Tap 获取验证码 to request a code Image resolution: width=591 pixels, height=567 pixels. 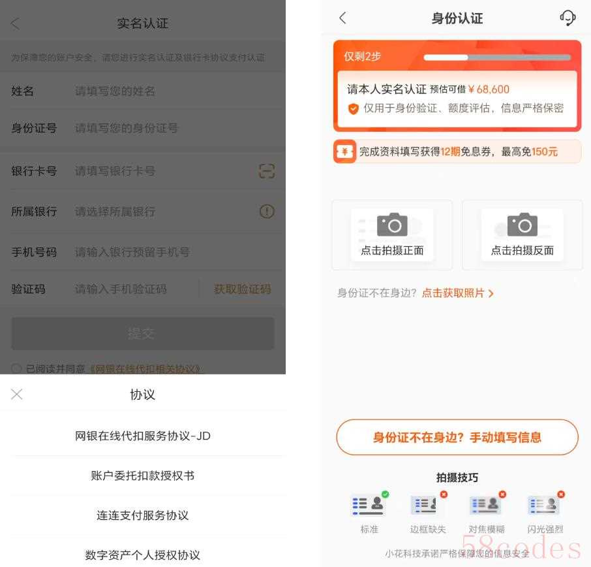pos(242,289)
